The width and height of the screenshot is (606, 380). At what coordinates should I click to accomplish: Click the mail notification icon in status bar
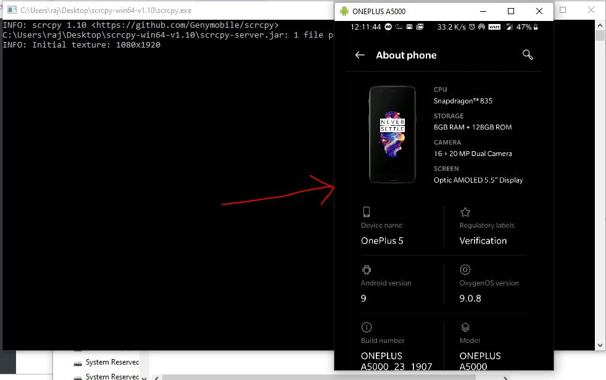click(409, 27)
